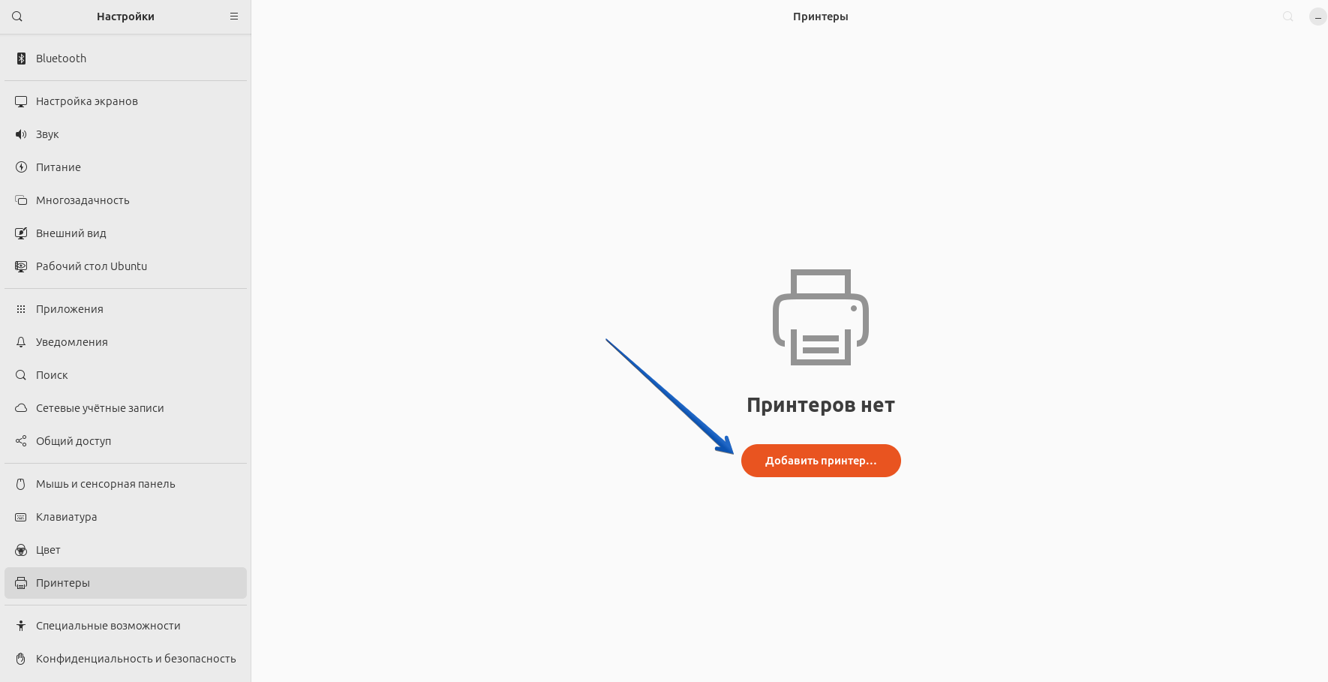Click the Sharing icon in sidebar
1328x682 pixels.
click(x=21, y=441)
